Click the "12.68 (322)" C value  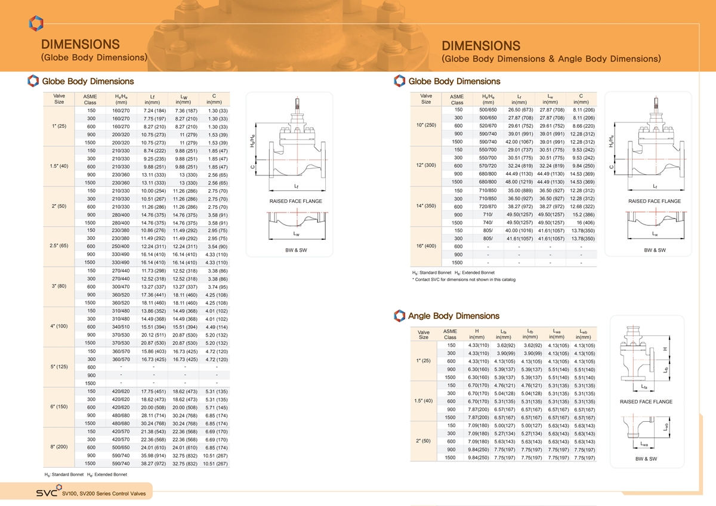[x=584, y=206]
